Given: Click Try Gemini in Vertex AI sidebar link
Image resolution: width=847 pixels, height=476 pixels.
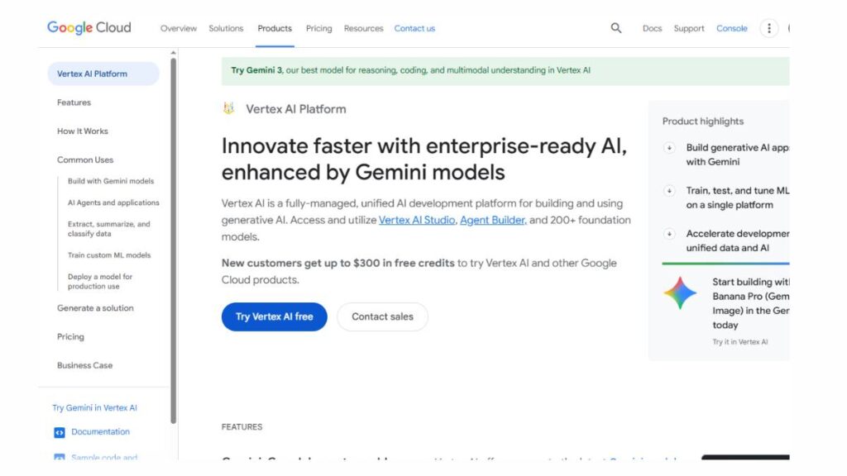Looking at the screenshot, I should click(94, 408).
